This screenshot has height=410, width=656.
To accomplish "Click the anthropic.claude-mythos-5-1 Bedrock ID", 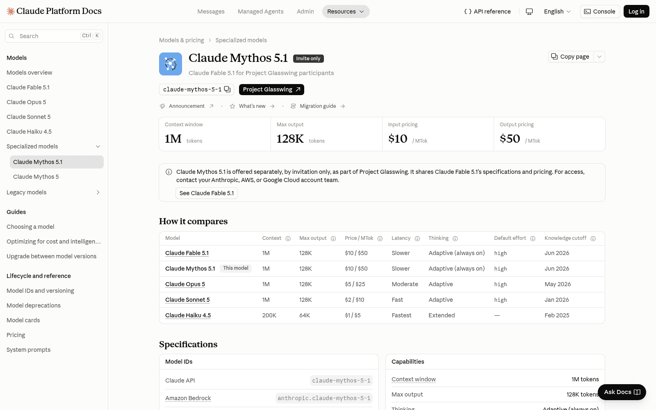I will [x=324, y=398].
